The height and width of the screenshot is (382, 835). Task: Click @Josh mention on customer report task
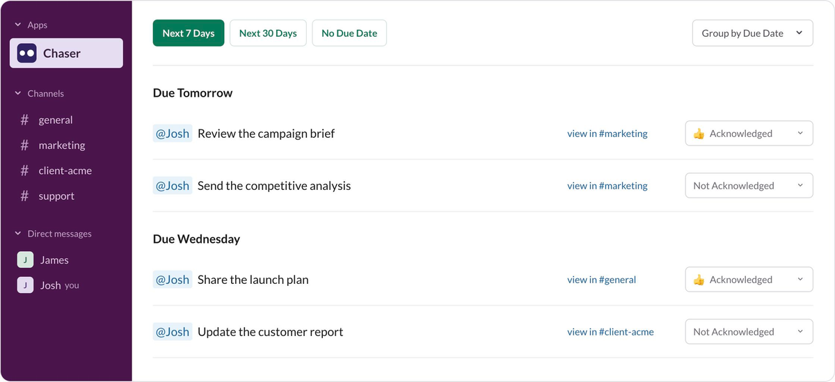coord(173,332)
